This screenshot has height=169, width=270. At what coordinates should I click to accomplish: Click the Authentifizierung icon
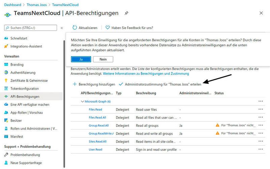click(6, 72)
